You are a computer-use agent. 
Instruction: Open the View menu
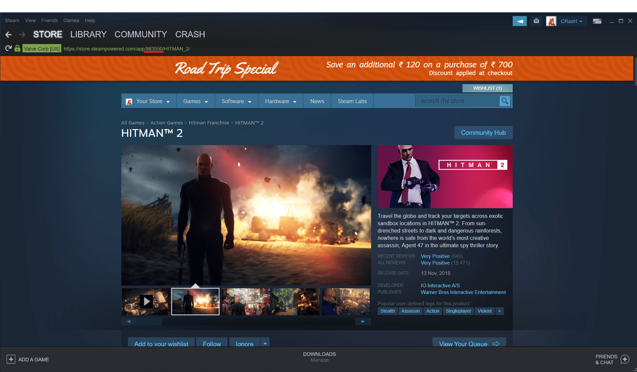pos(30,20)
